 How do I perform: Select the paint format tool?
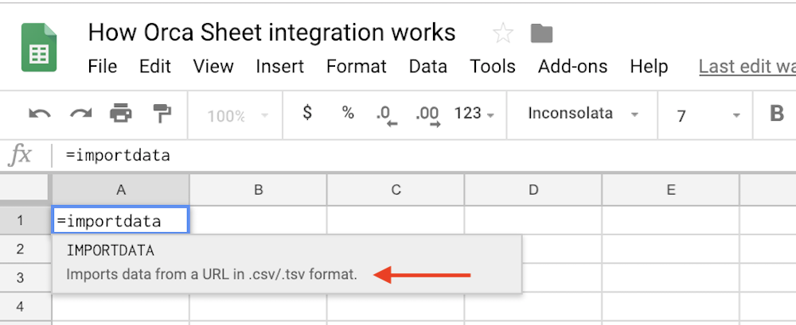pos(162,114)
